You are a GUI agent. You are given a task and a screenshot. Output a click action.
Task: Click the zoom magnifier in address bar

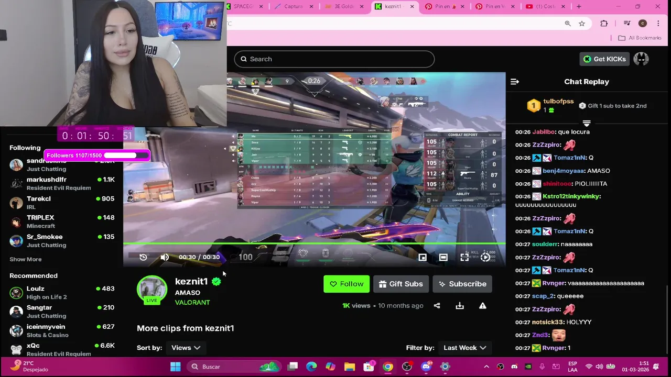point(568,24)
